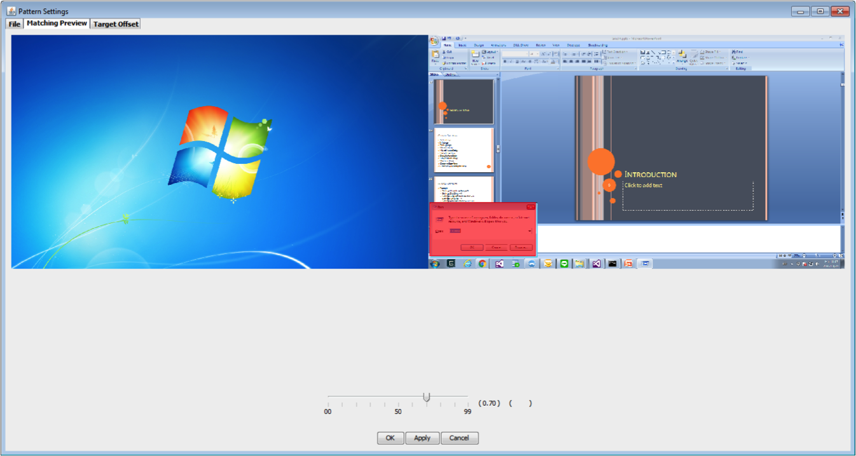Apply the pattern settings
856x456 pixels.
coord(422,438)
